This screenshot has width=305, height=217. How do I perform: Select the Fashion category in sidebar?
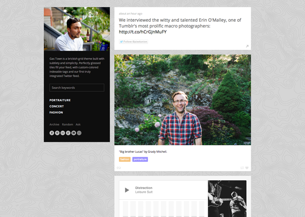click(x=56, y=112)
